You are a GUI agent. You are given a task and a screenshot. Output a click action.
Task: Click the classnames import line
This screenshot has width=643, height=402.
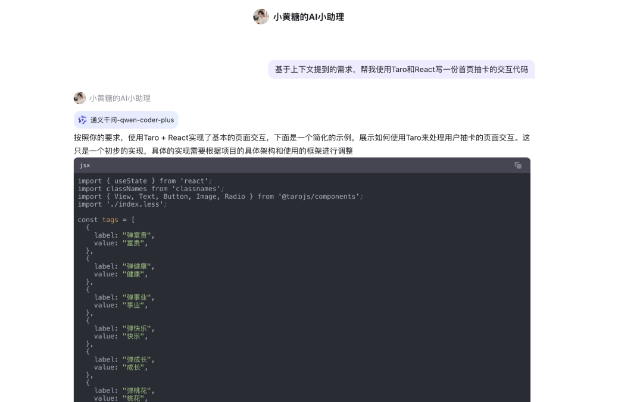(151, 189)
